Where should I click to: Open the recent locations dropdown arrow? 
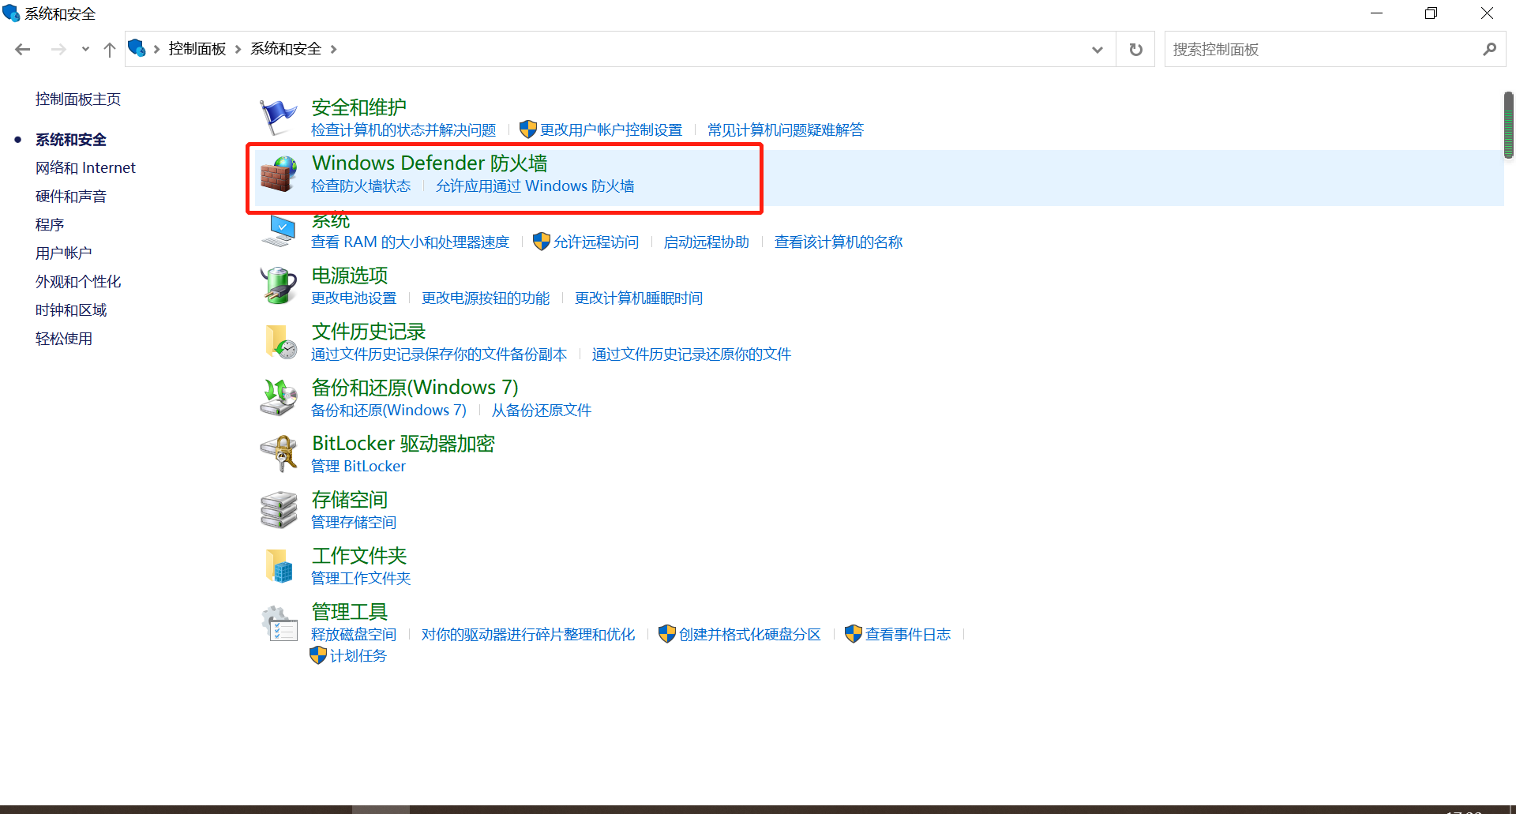click(85, 50)
